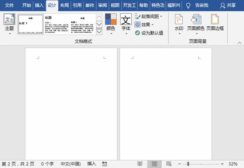This screenshot has height=168, width=244.
Task: Click the 告诉我 search field
Action: (x=202, y=5)
